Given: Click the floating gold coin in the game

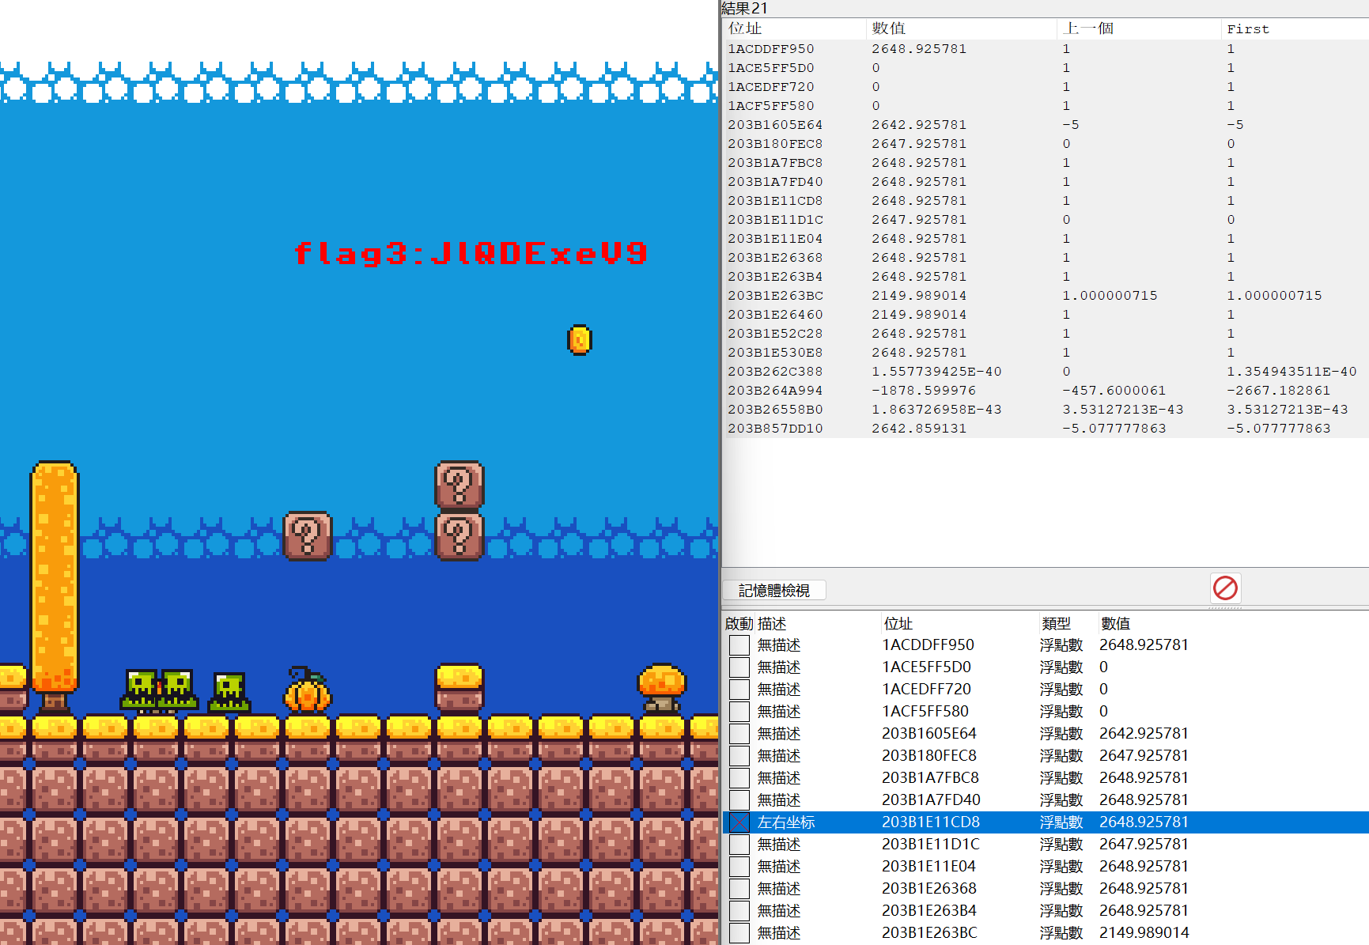Looking at the screenshot, I should 580,340.
